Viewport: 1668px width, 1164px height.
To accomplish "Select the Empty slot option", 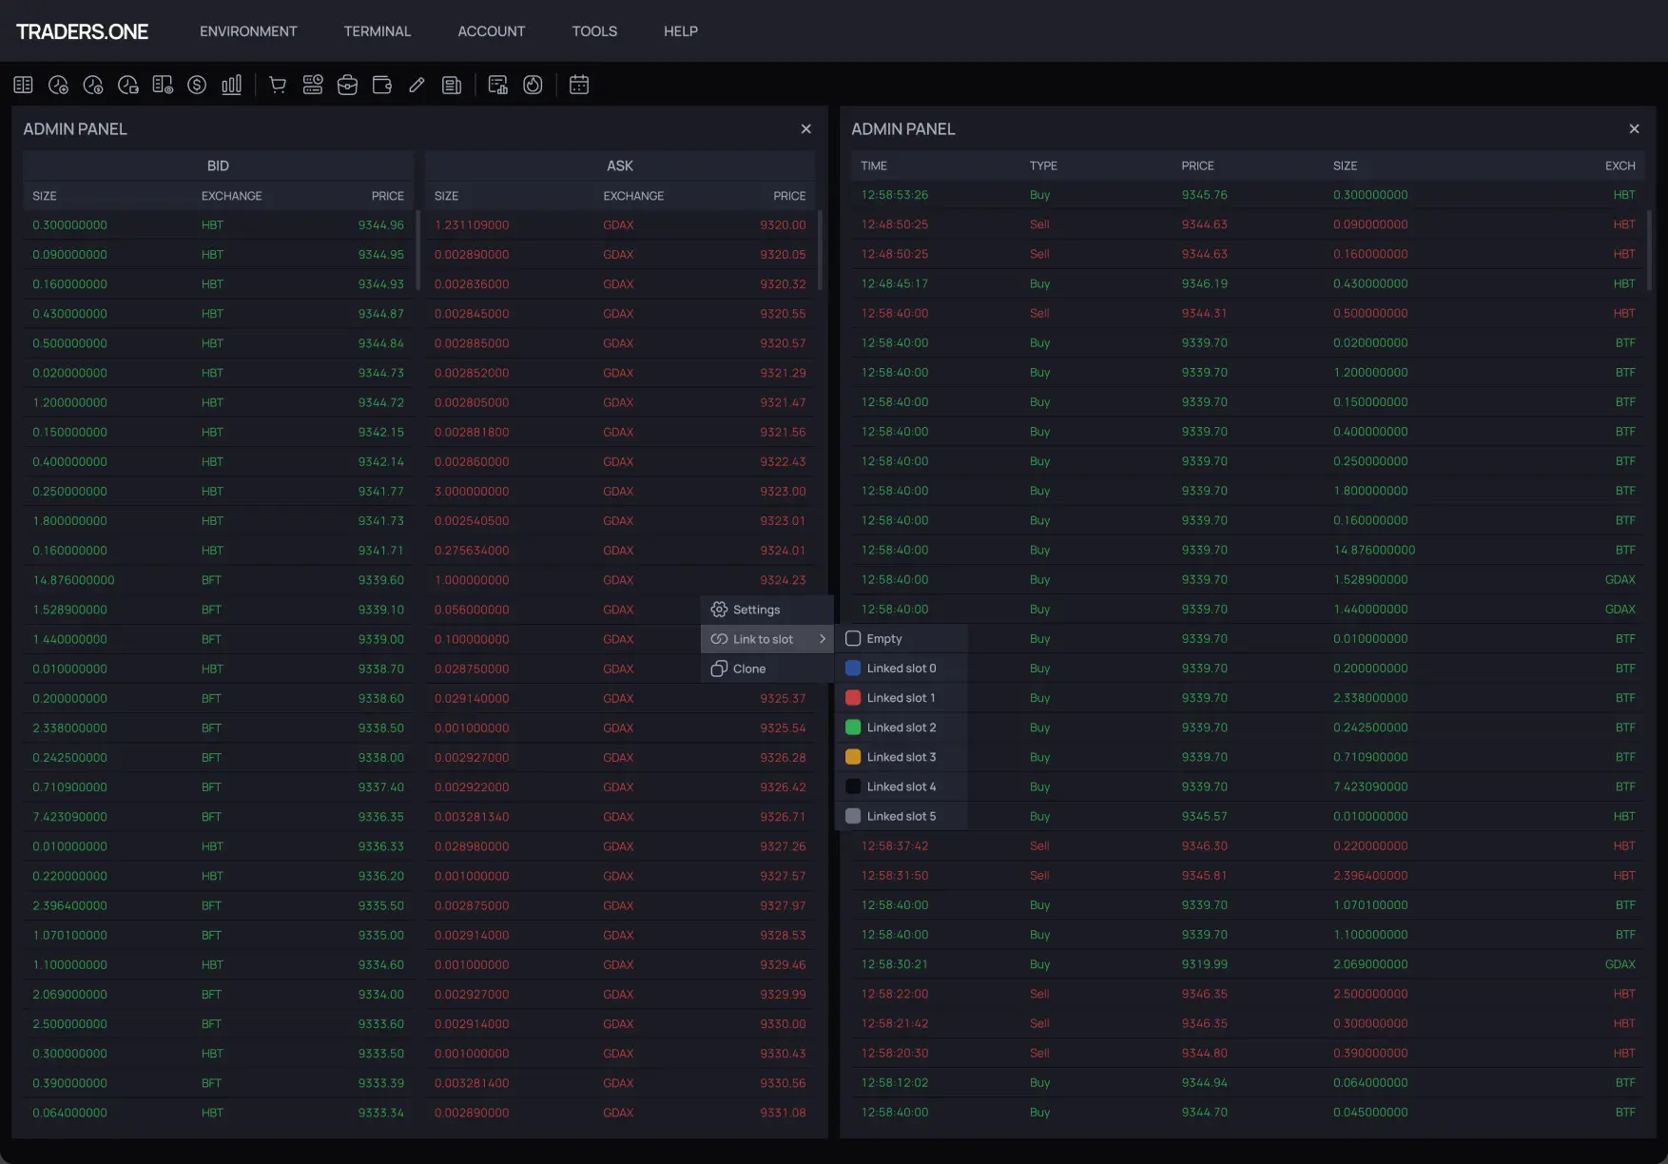I will click(x=884, y=638).
